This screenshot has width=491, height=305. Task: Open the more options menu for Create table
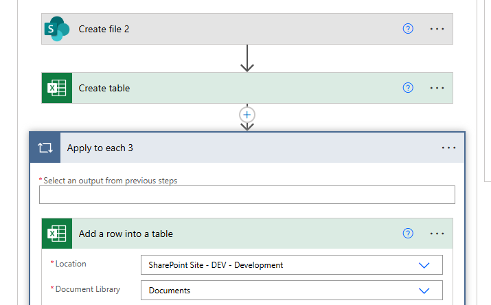(437, 88)
